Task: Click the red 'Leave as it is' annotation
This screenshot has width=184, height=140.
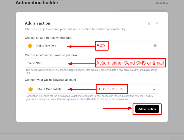Action: 111,89
